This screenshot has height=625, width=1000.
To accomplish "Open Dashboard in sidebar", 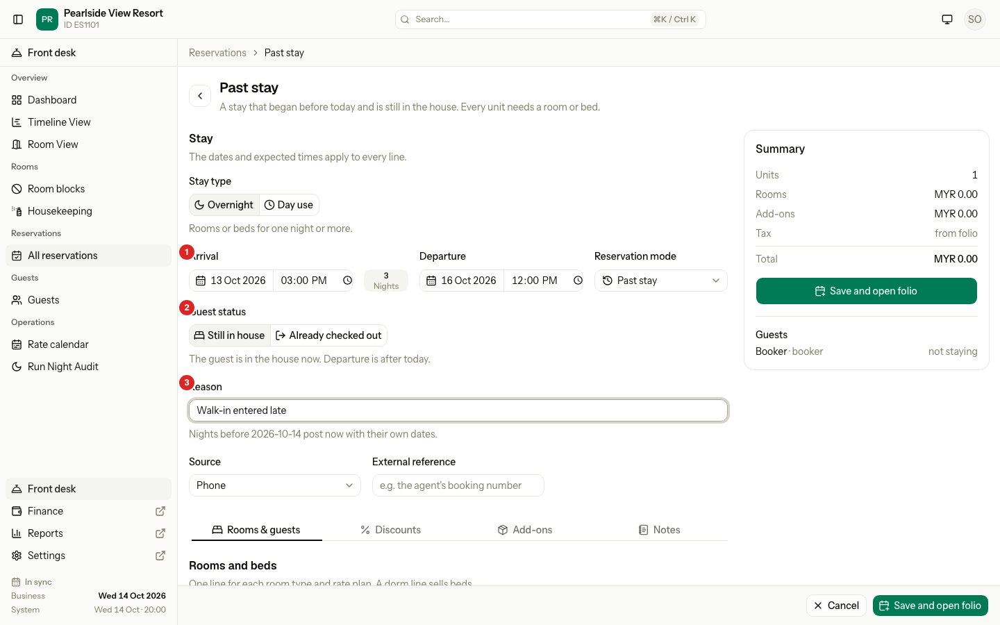I will tap(88, 100).
